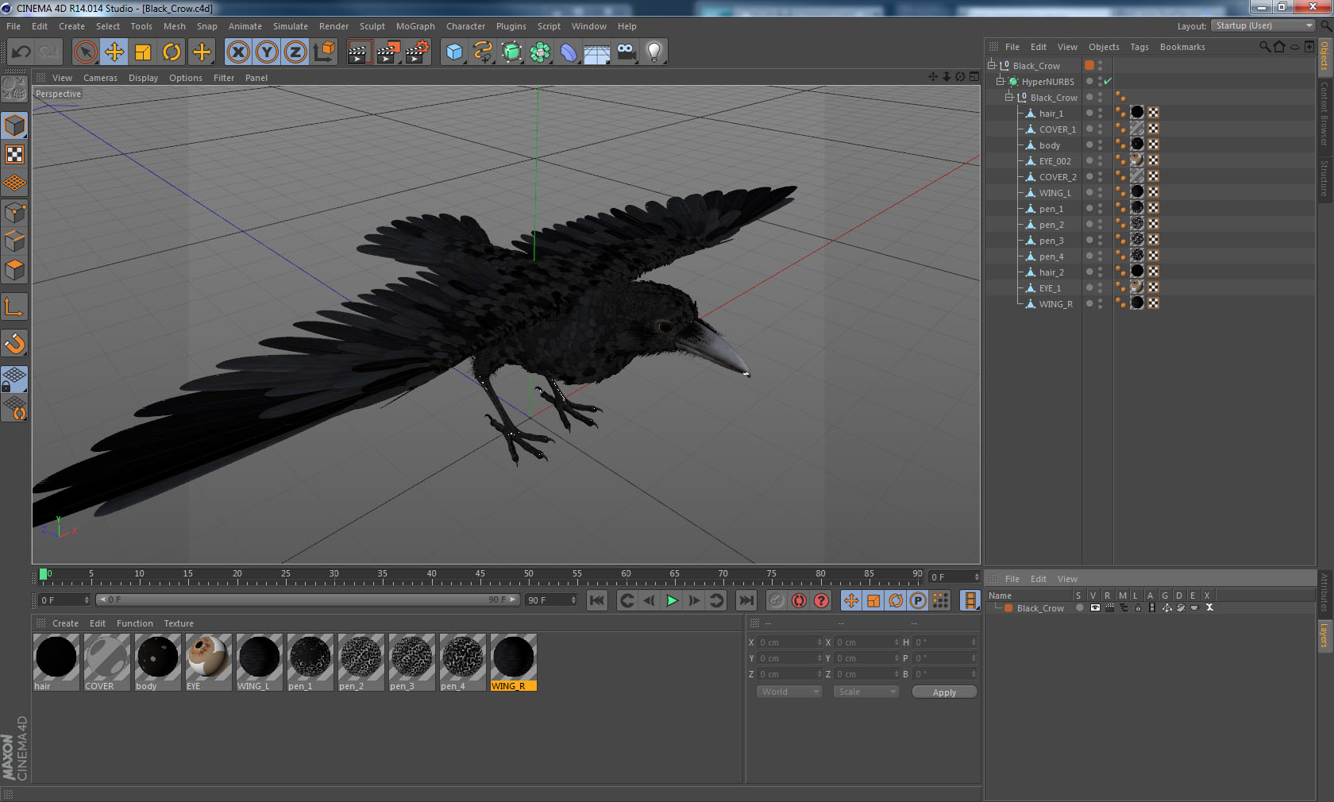Open the Sculpt menu
1334x802 pixels.
(x=372, y=26)
